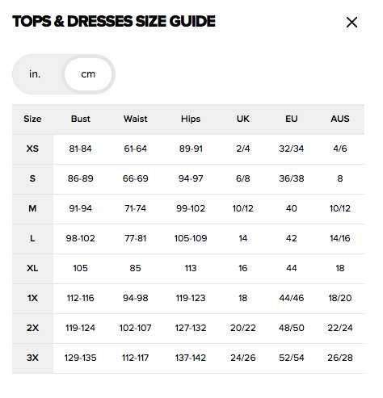Viewport: 383px width, 398px height.
Task: Click the S EU size 36/38
Action: (x=291, y=178)
